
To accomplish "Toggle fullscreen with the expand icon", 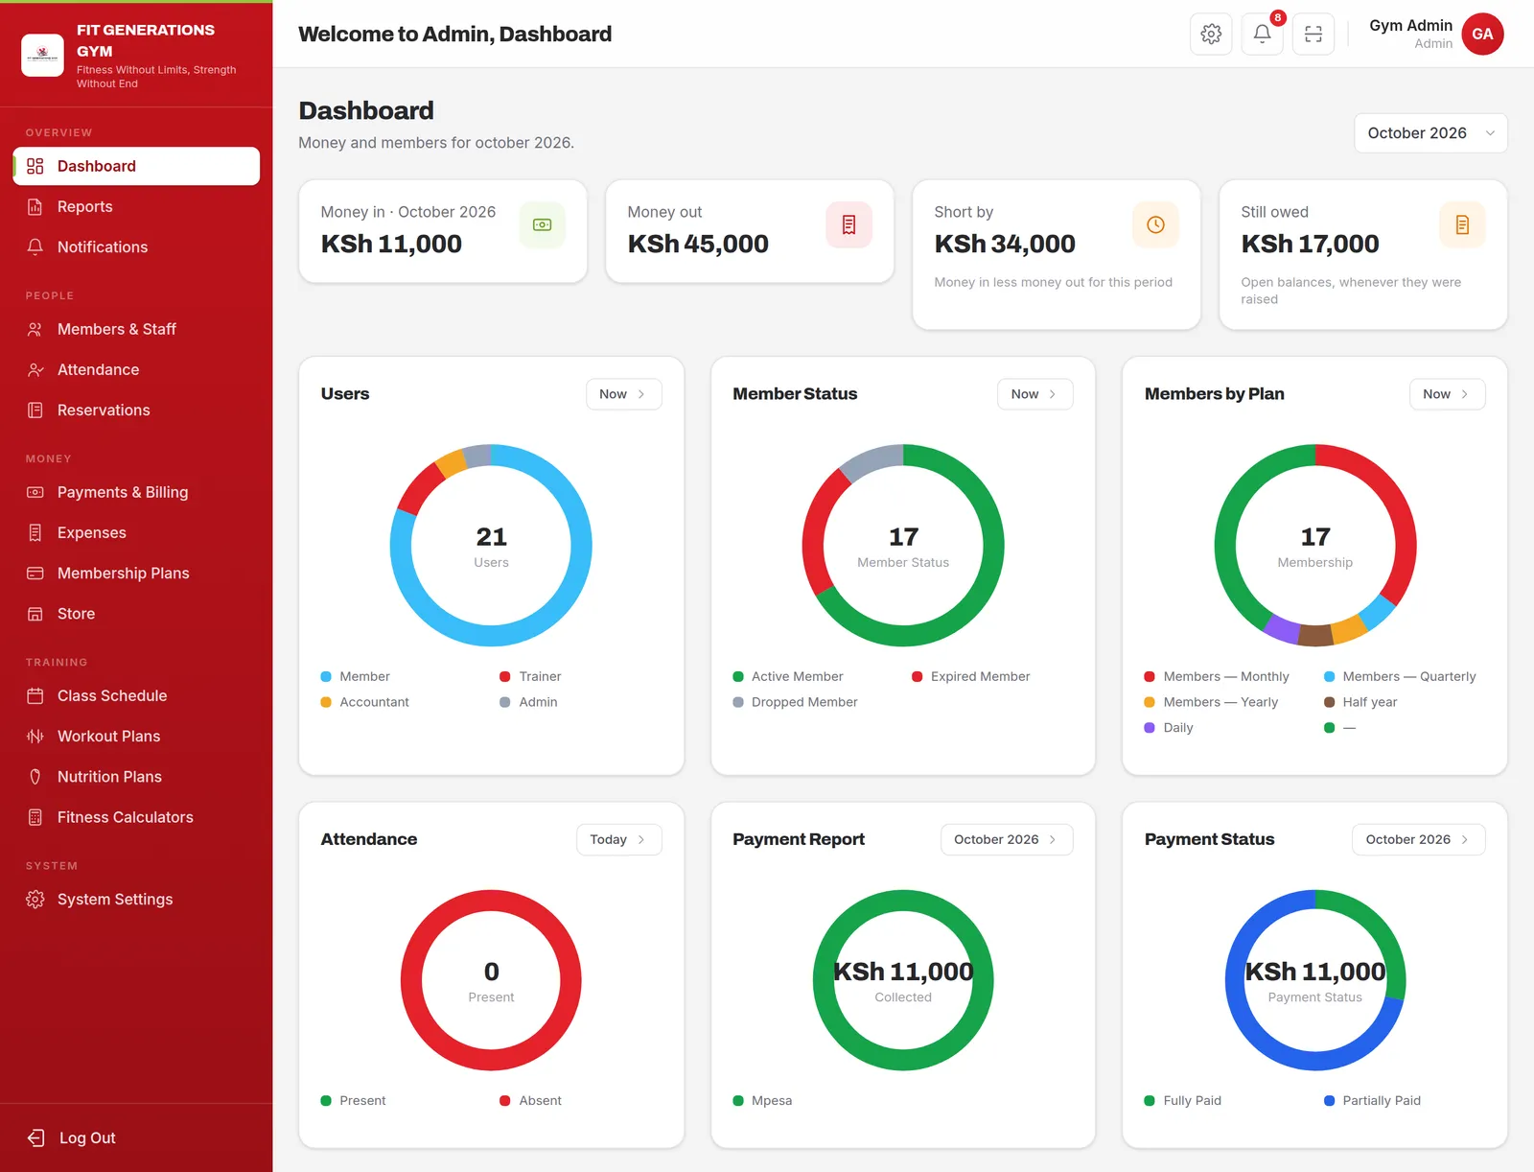I will tap(1313, 34).
